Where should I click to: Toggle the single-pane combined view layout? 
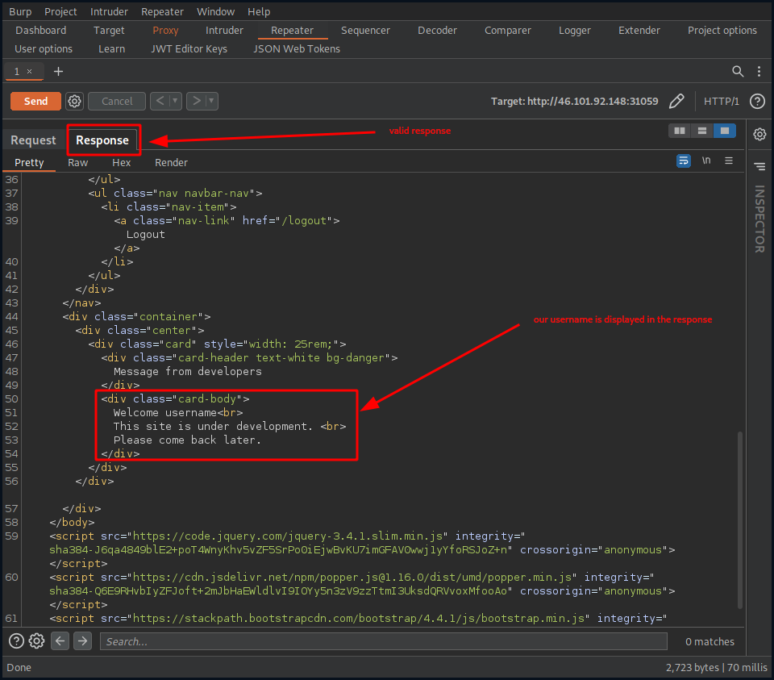[724, 130]
